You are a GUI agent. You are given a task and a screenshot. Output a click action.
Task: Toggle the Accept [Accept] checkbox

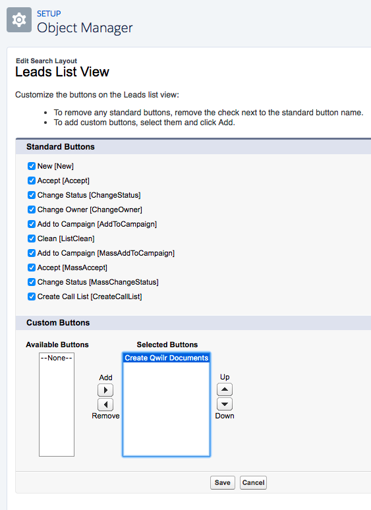pos(32,181)
